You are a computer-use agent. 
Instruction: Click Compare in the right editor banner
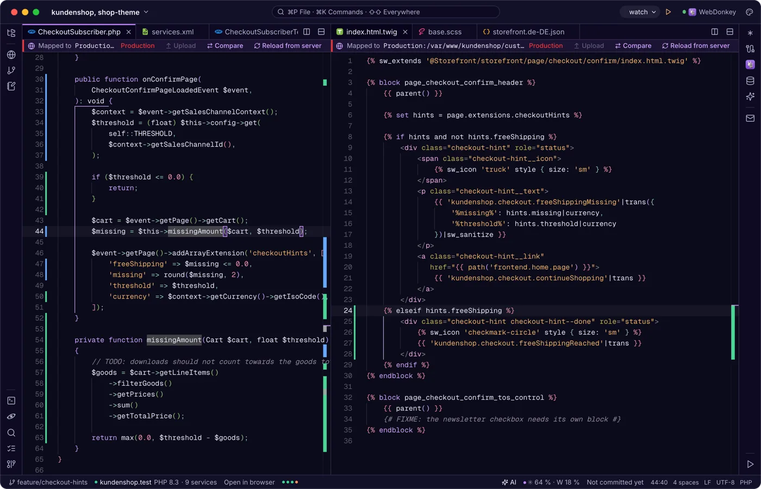pyautogui.click(x=633, y=46)
